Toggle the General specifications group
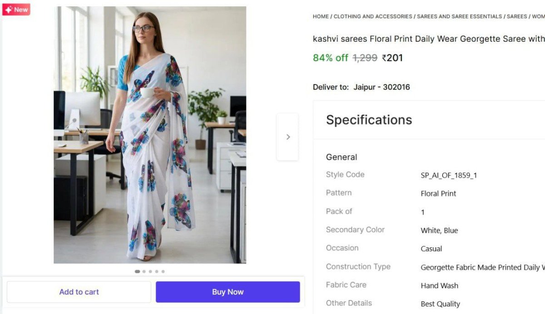The height and width of the screenshot is (314, 545). [342, 157]
